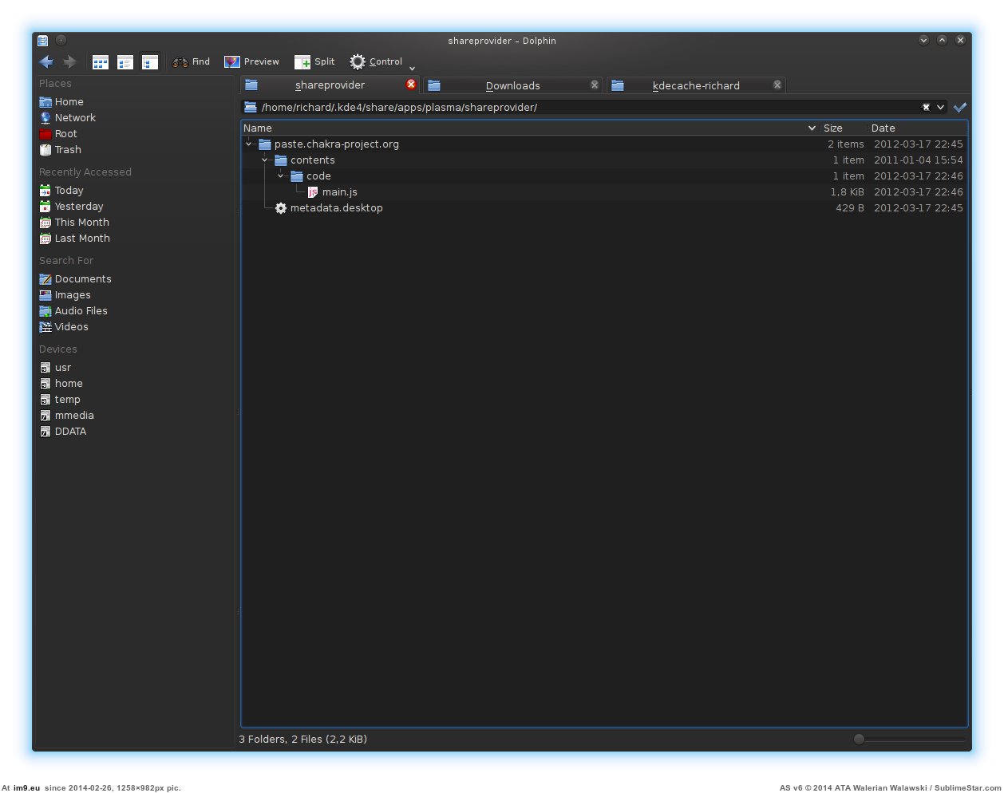Switch to Icons view mode

(101, 62)
